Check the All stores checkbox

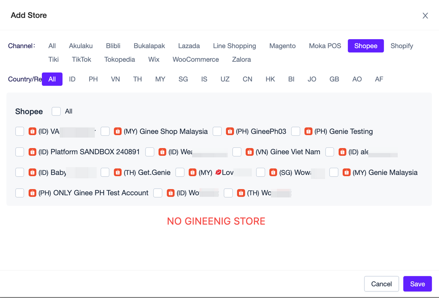coord(56,111)
